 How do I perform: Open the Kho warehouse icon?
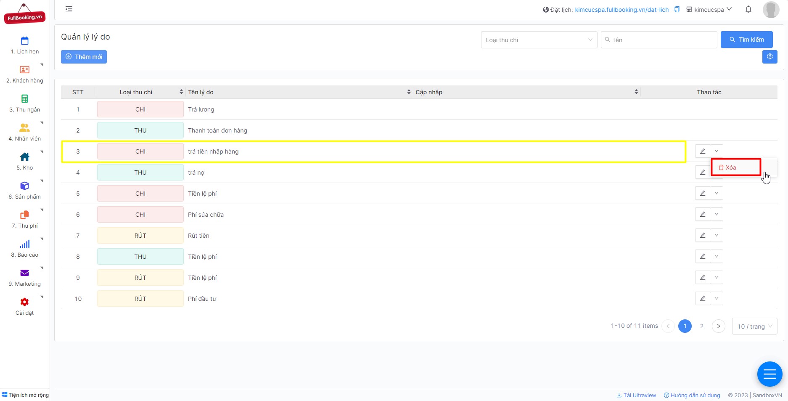click(x=24, y=157)
